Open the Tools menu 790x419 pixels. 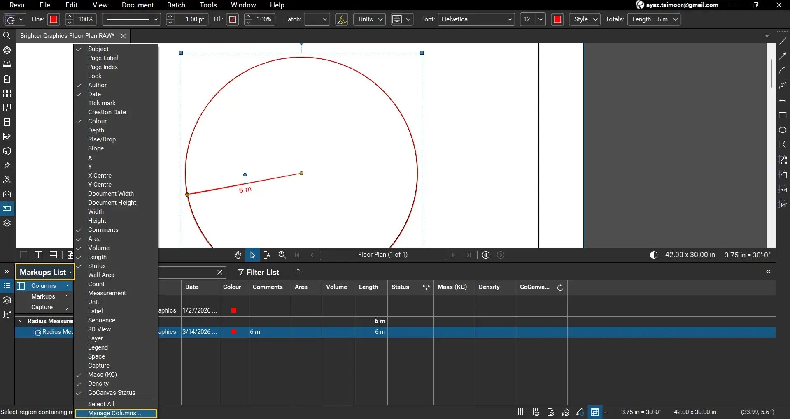(208, 5)
